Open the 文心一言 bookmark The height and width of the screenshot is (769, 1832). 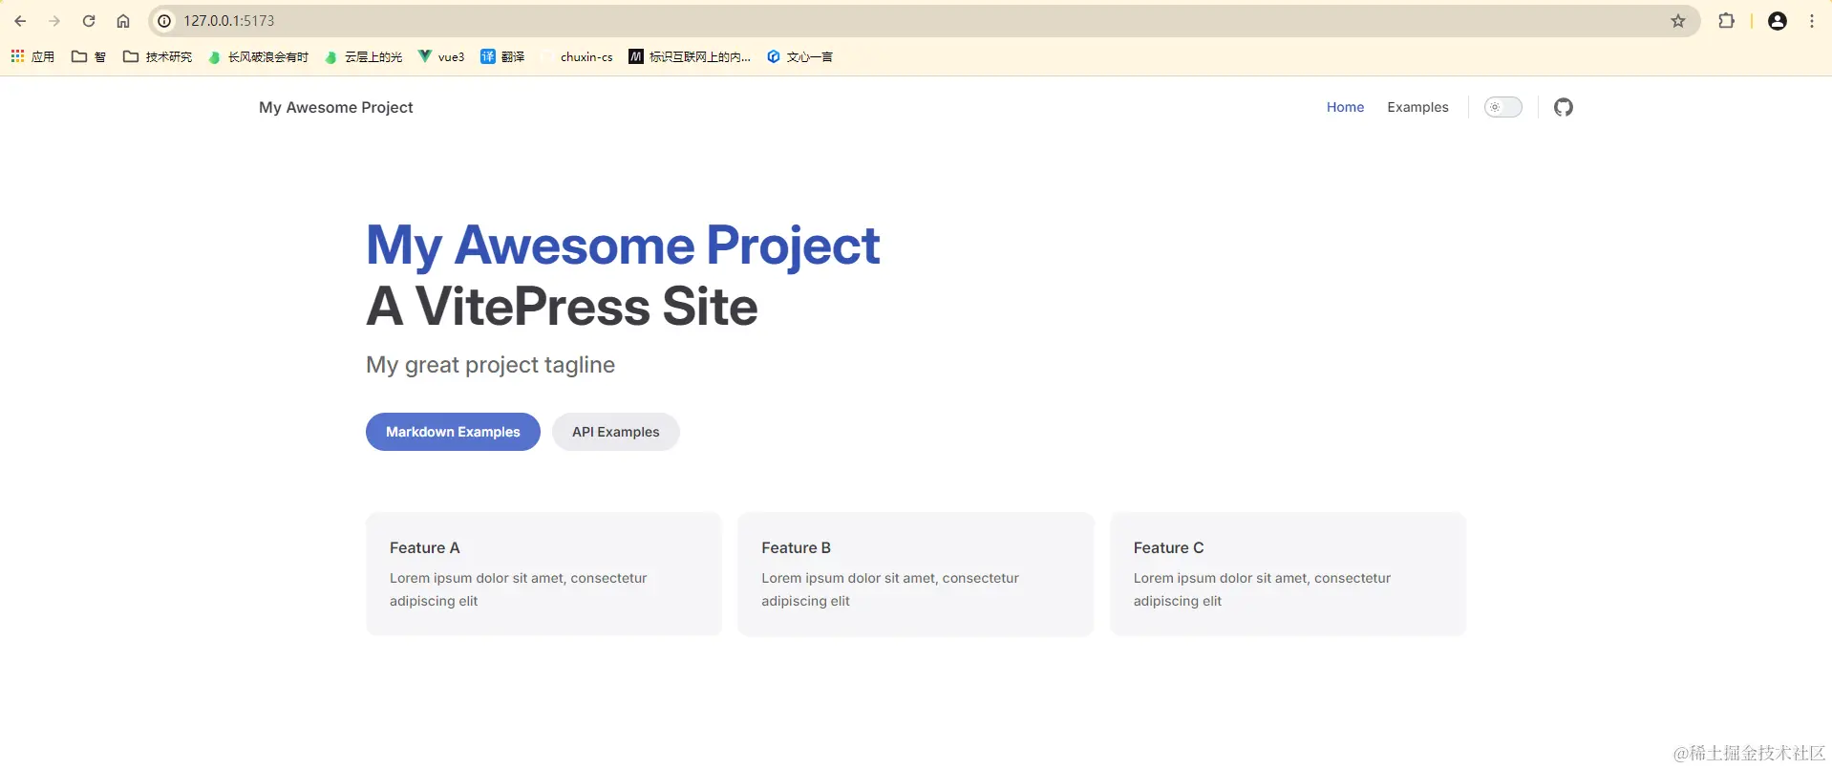pos(800,57)
